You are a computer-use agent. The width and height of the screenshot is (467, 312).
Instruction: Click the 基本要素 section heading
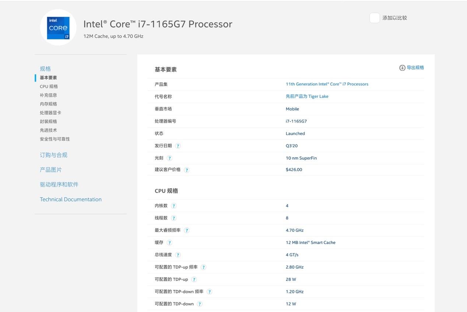coord(166,70)
